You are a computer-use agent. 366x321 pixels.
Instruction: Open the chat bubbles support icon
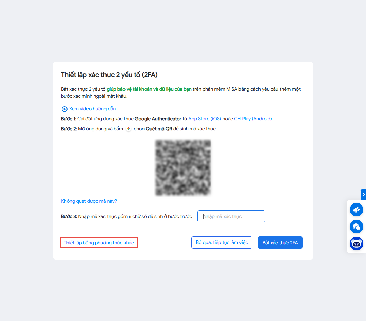click(x=356, y=227)
